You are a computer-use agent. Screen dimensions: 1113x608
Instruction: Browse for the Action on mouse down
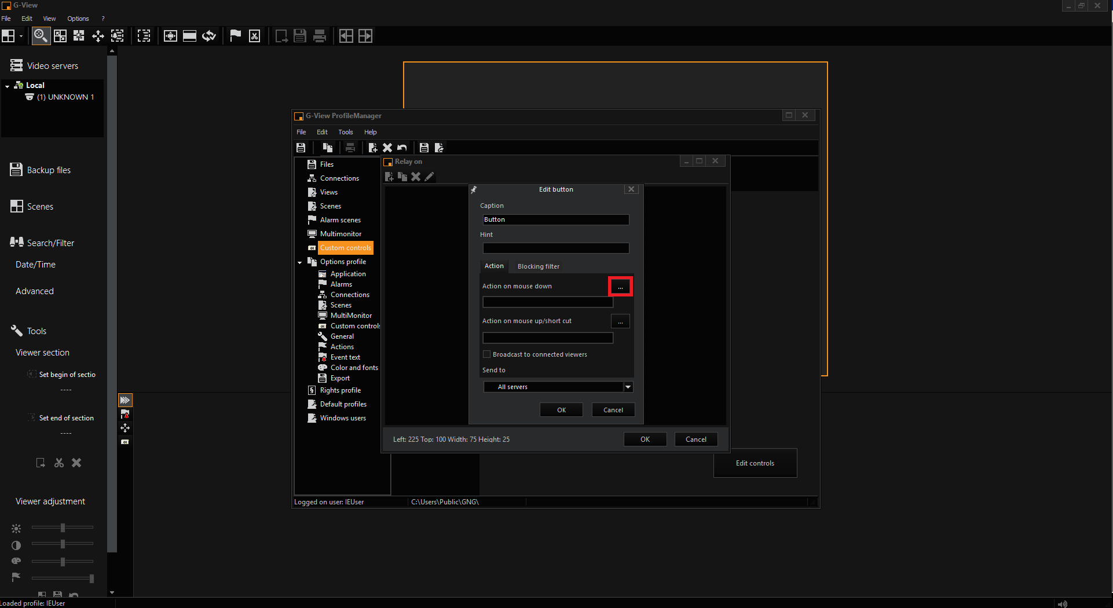(620, 287)
